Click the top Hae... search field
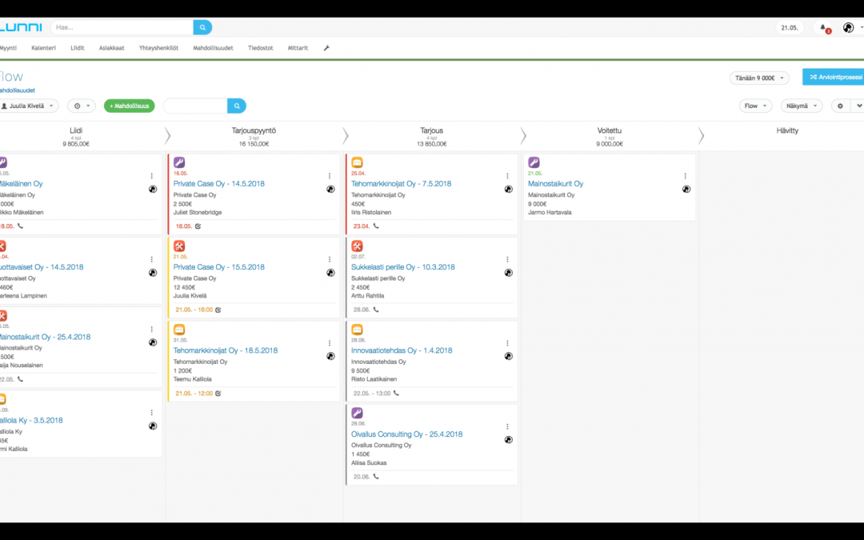864x540 pixels. tap(122, 27)
